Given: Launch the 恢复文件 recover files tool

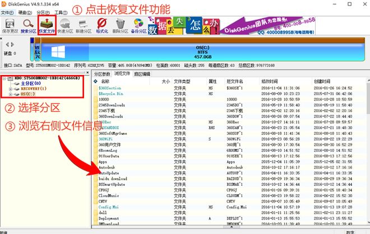Looking at the screenshot, I should pos(47,25).
